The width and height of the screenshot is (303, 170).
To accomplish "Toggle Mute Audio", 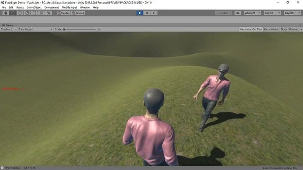I will tap(271, 29).
